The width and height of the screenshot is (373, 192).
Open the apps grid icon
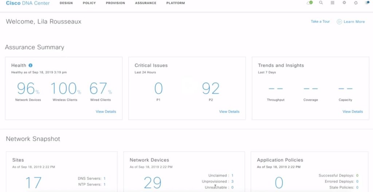coord(333,3)
